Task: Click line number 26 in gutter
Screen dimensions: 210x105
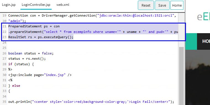Action: point(4,53)
